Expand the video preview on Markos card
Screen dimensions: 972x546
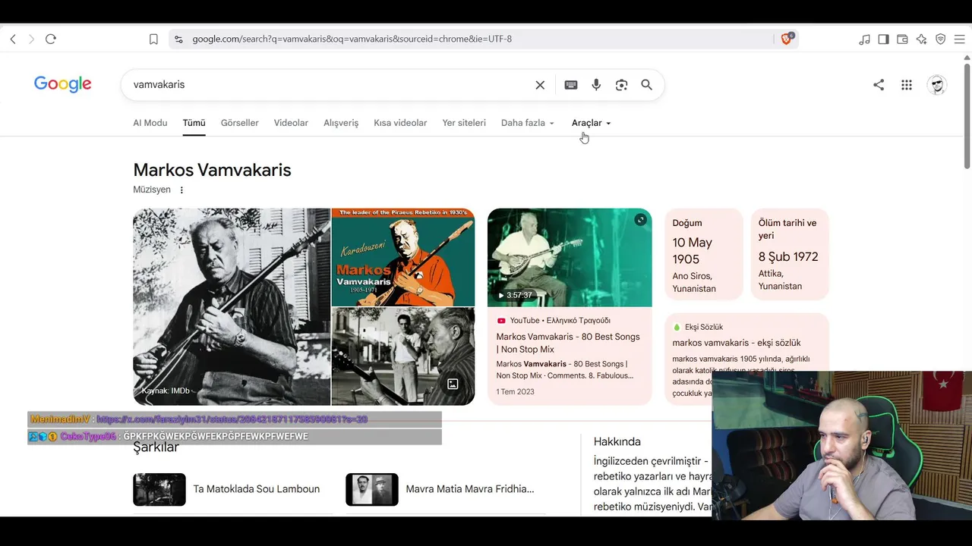tap(640, 220)
